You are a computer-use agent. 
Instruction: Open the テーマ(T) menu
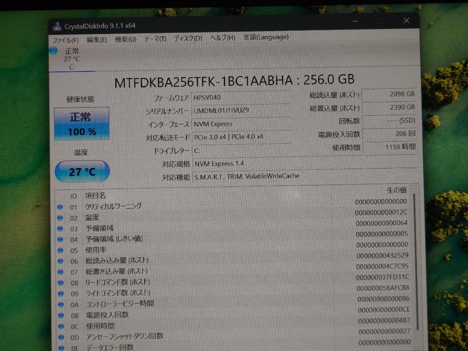click(x=155, y=38)
